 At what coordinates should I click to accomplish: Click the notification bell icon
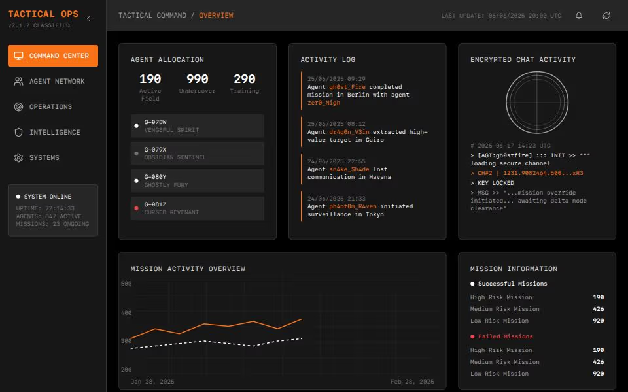pos(579,16)
